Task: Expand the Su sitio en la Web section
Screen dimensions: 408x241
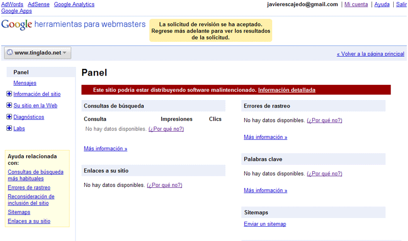Action: (9, 106)
